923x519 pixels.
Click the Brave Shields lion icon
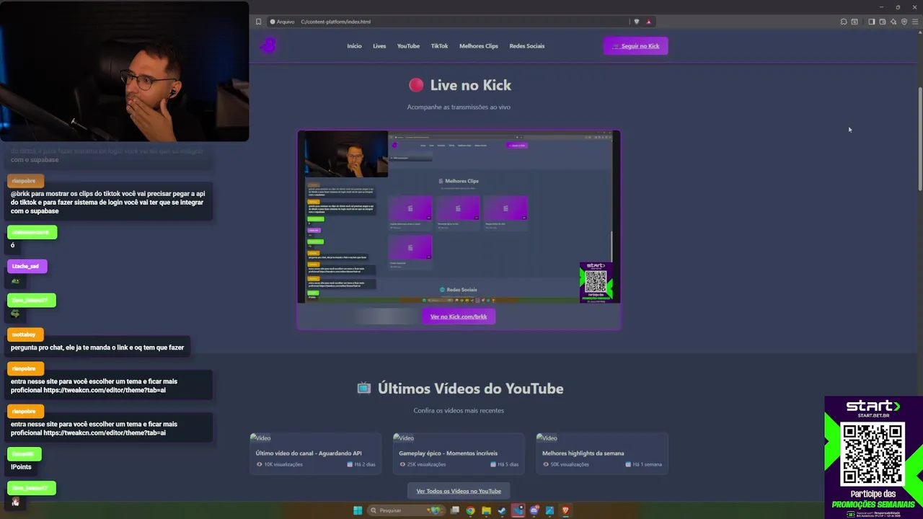636,22
